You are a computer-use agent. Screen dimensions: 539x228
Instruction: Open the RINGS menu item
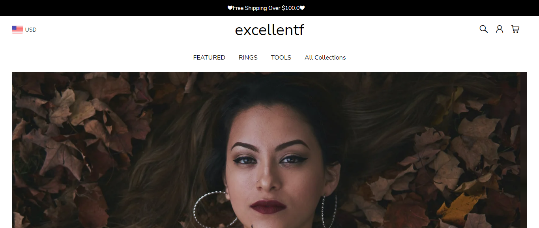click(248, 58)
